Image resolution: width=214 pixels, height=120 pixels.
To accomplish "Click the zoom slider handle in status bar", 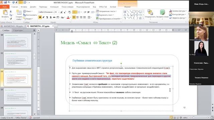I will click(194, 118).
